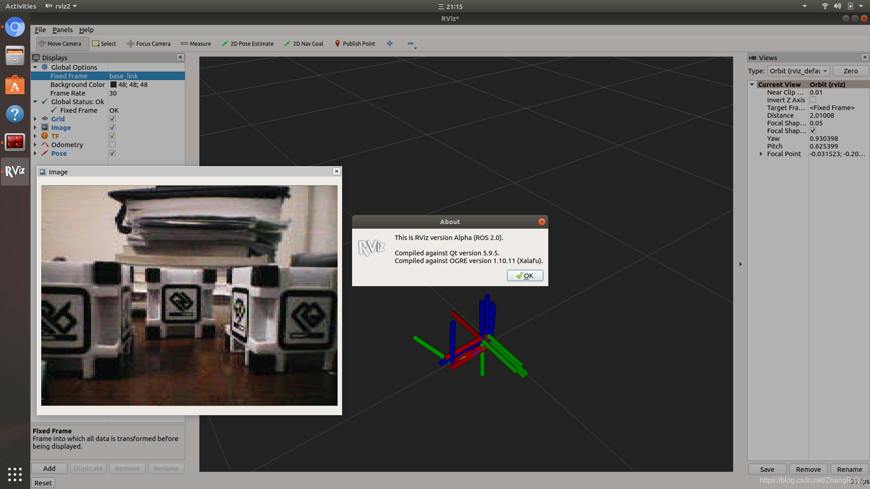Click the Background Color swatch
This screenshot has width=870, height=489.
[113, 85]
